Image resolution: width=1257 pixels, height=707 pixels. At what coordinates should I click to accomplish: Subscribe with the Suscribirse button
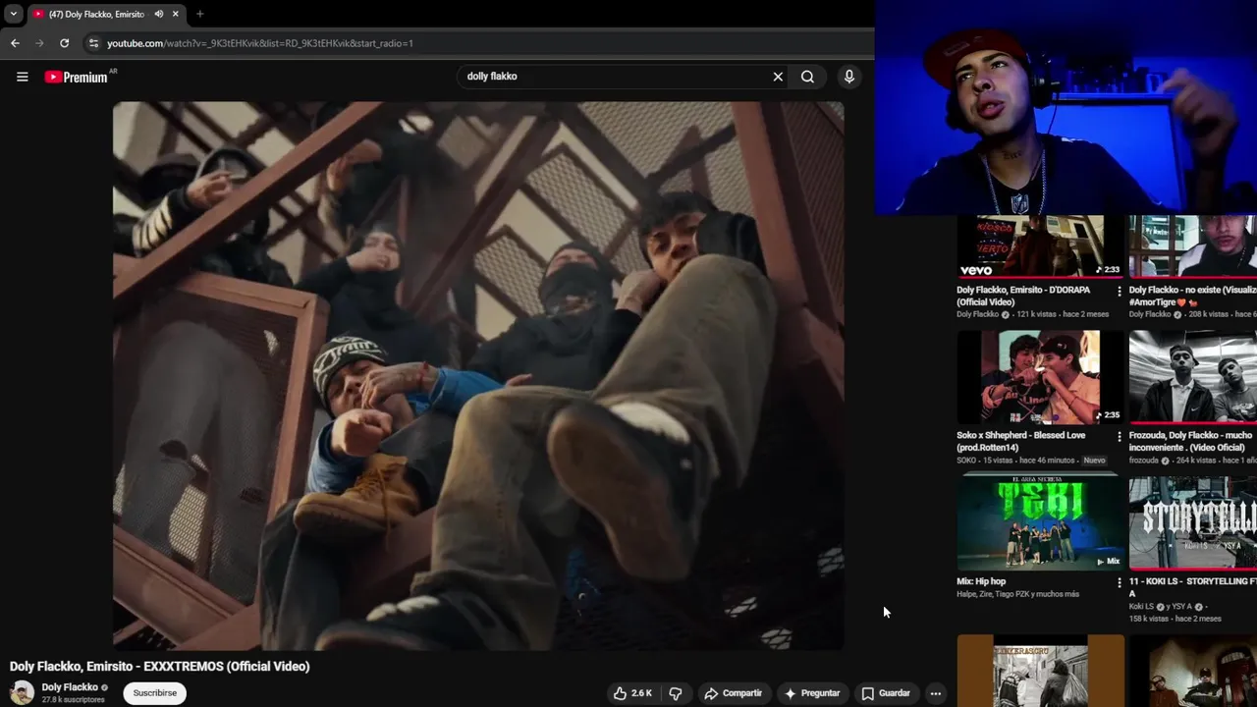[x=155, y=693]
